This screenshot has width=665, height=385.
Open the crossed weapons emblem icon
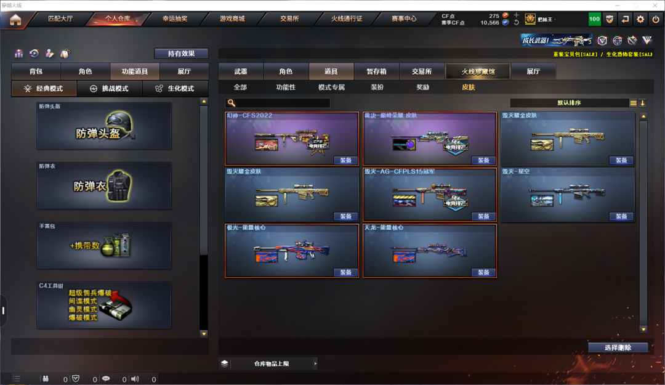[x=632, y=40]
